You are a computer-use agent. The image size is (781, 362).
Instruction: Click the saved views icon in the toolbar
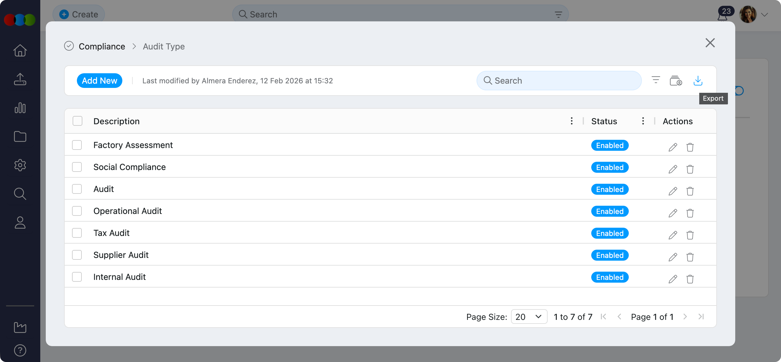[x=676, y=81]
